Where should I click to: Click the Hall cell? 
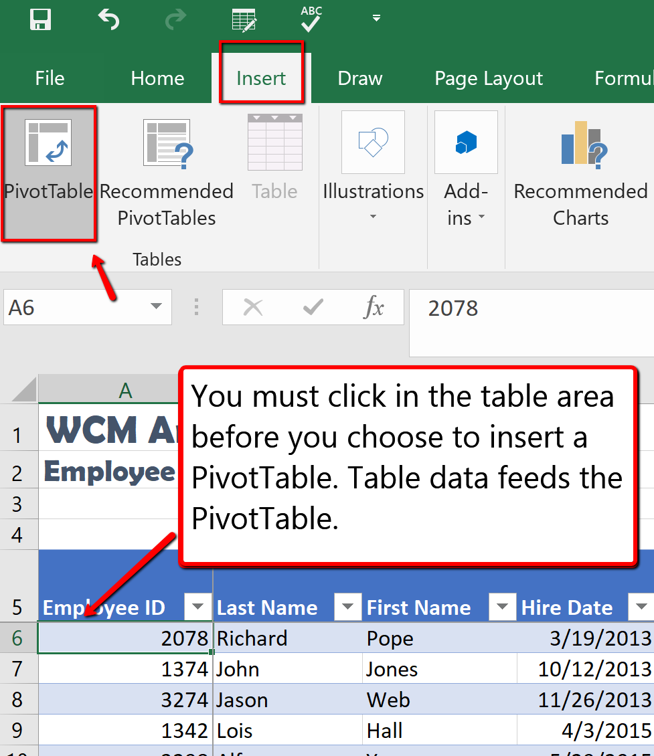439,731
